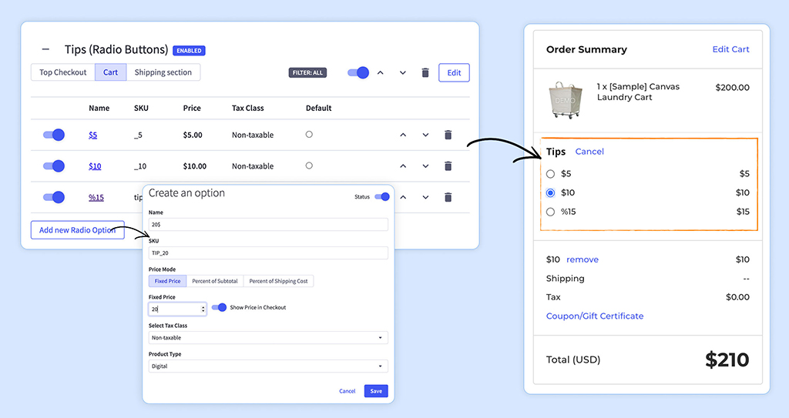Click the $200.00 product price
Image resolution: width=789 pixels, height=418 pixels.
coord(732,88)
